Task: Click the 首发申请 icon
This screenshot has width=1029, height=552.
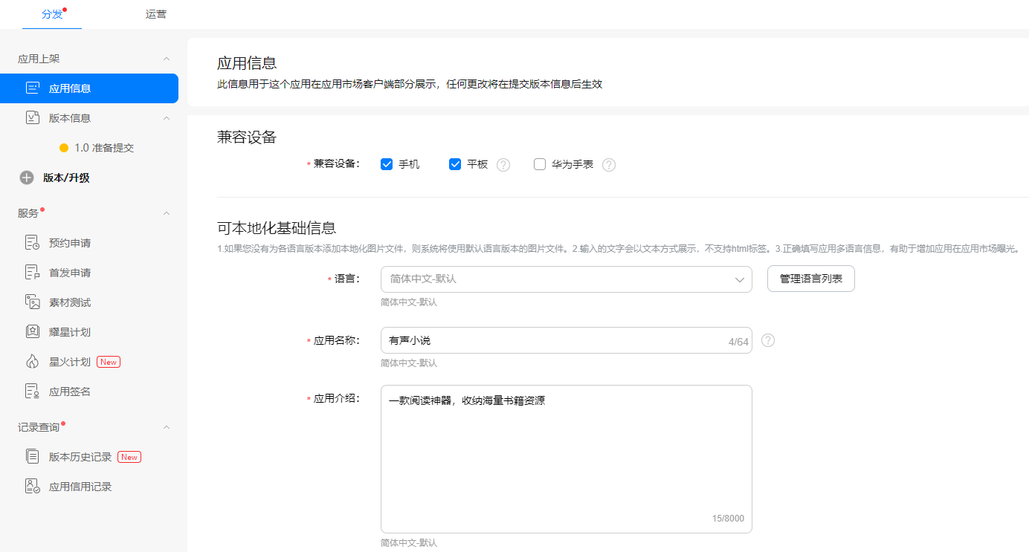Action: (32, 273)
